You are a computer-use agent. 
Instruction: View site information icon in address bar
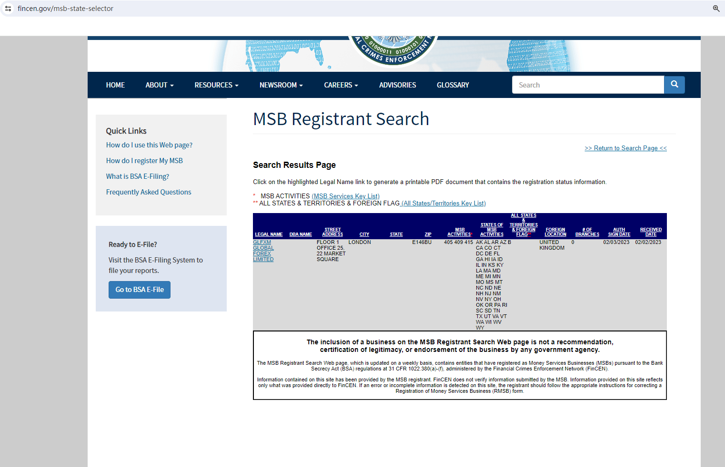(x=8, y=9)
